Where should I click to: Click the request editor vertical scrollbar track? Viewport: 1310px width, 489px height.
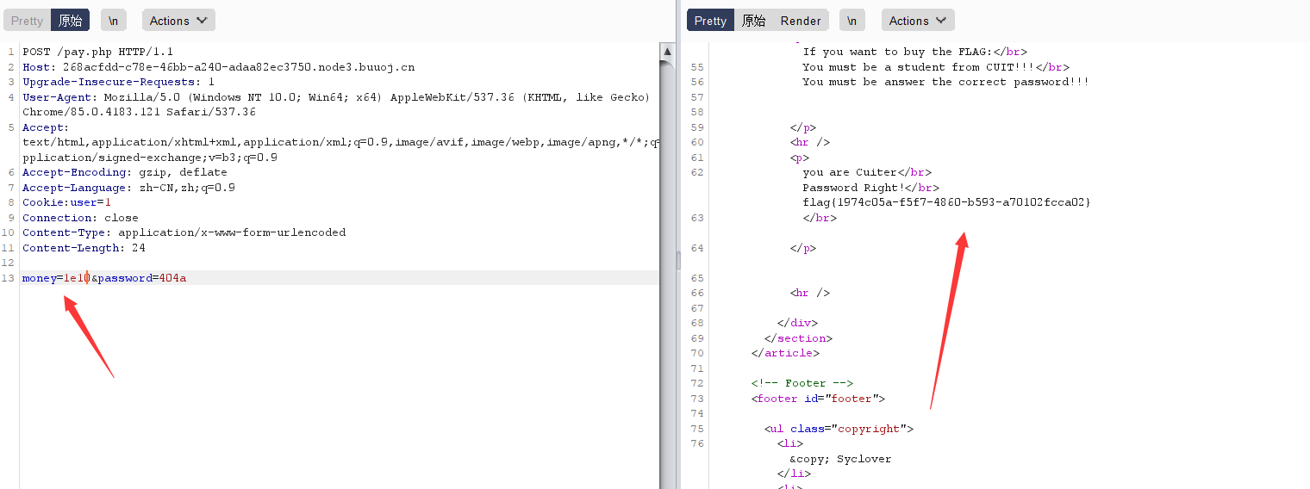tap(667, 275)
